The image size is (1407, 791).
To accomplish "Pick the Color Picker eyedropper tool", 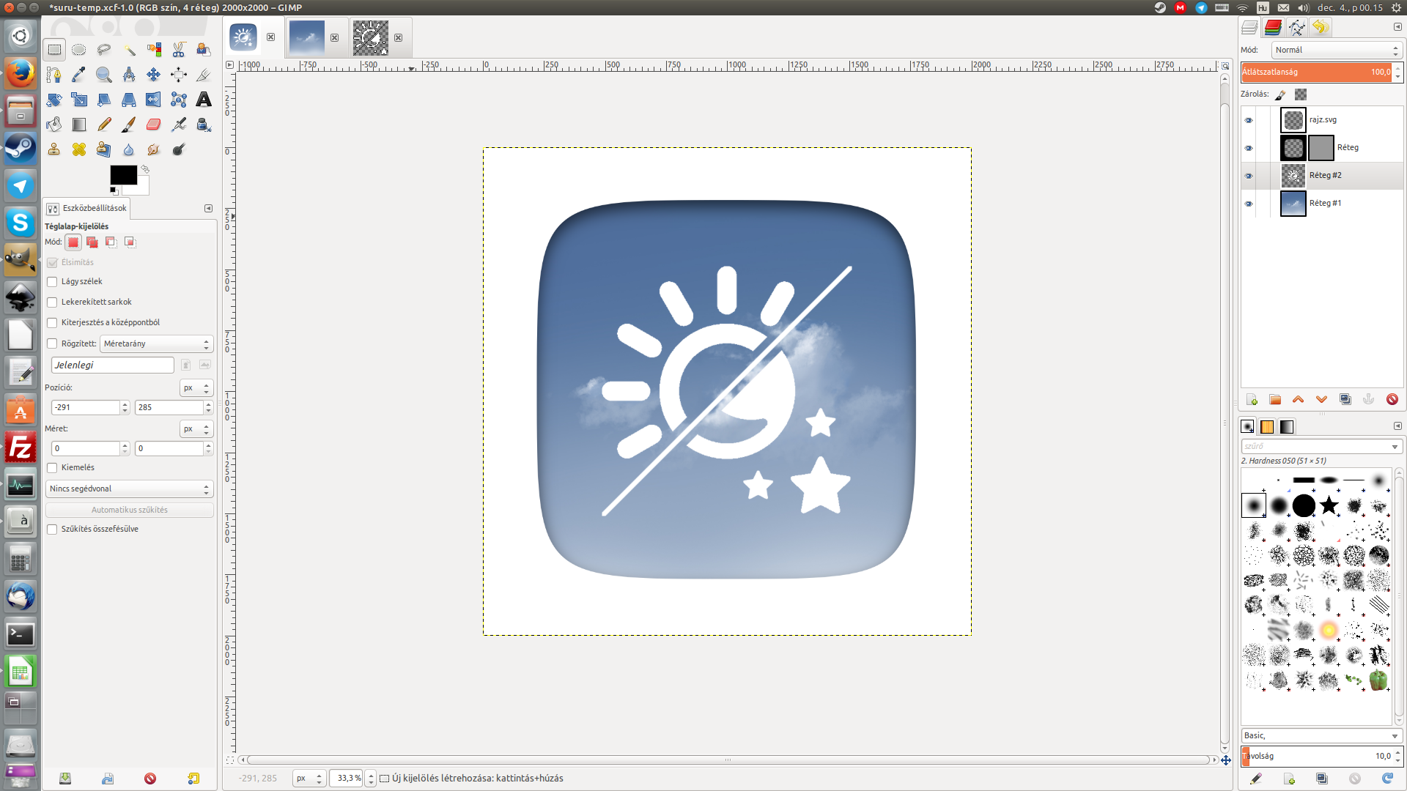I will click(x=79, y=75).
